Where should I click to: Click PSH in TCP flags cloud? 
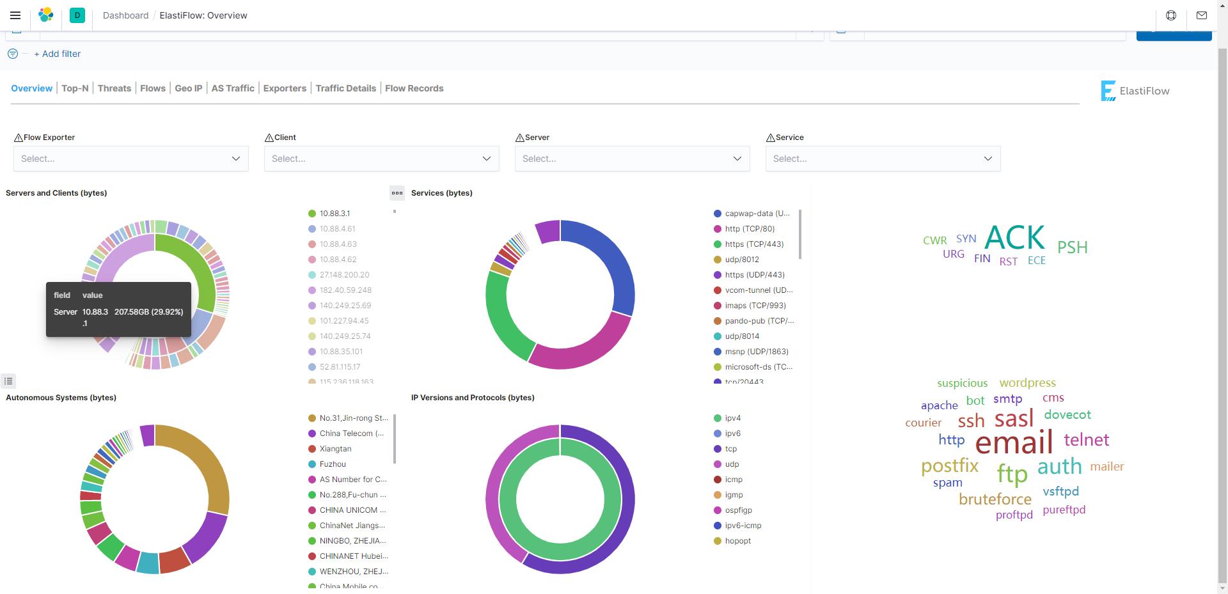click(1073, 247)
